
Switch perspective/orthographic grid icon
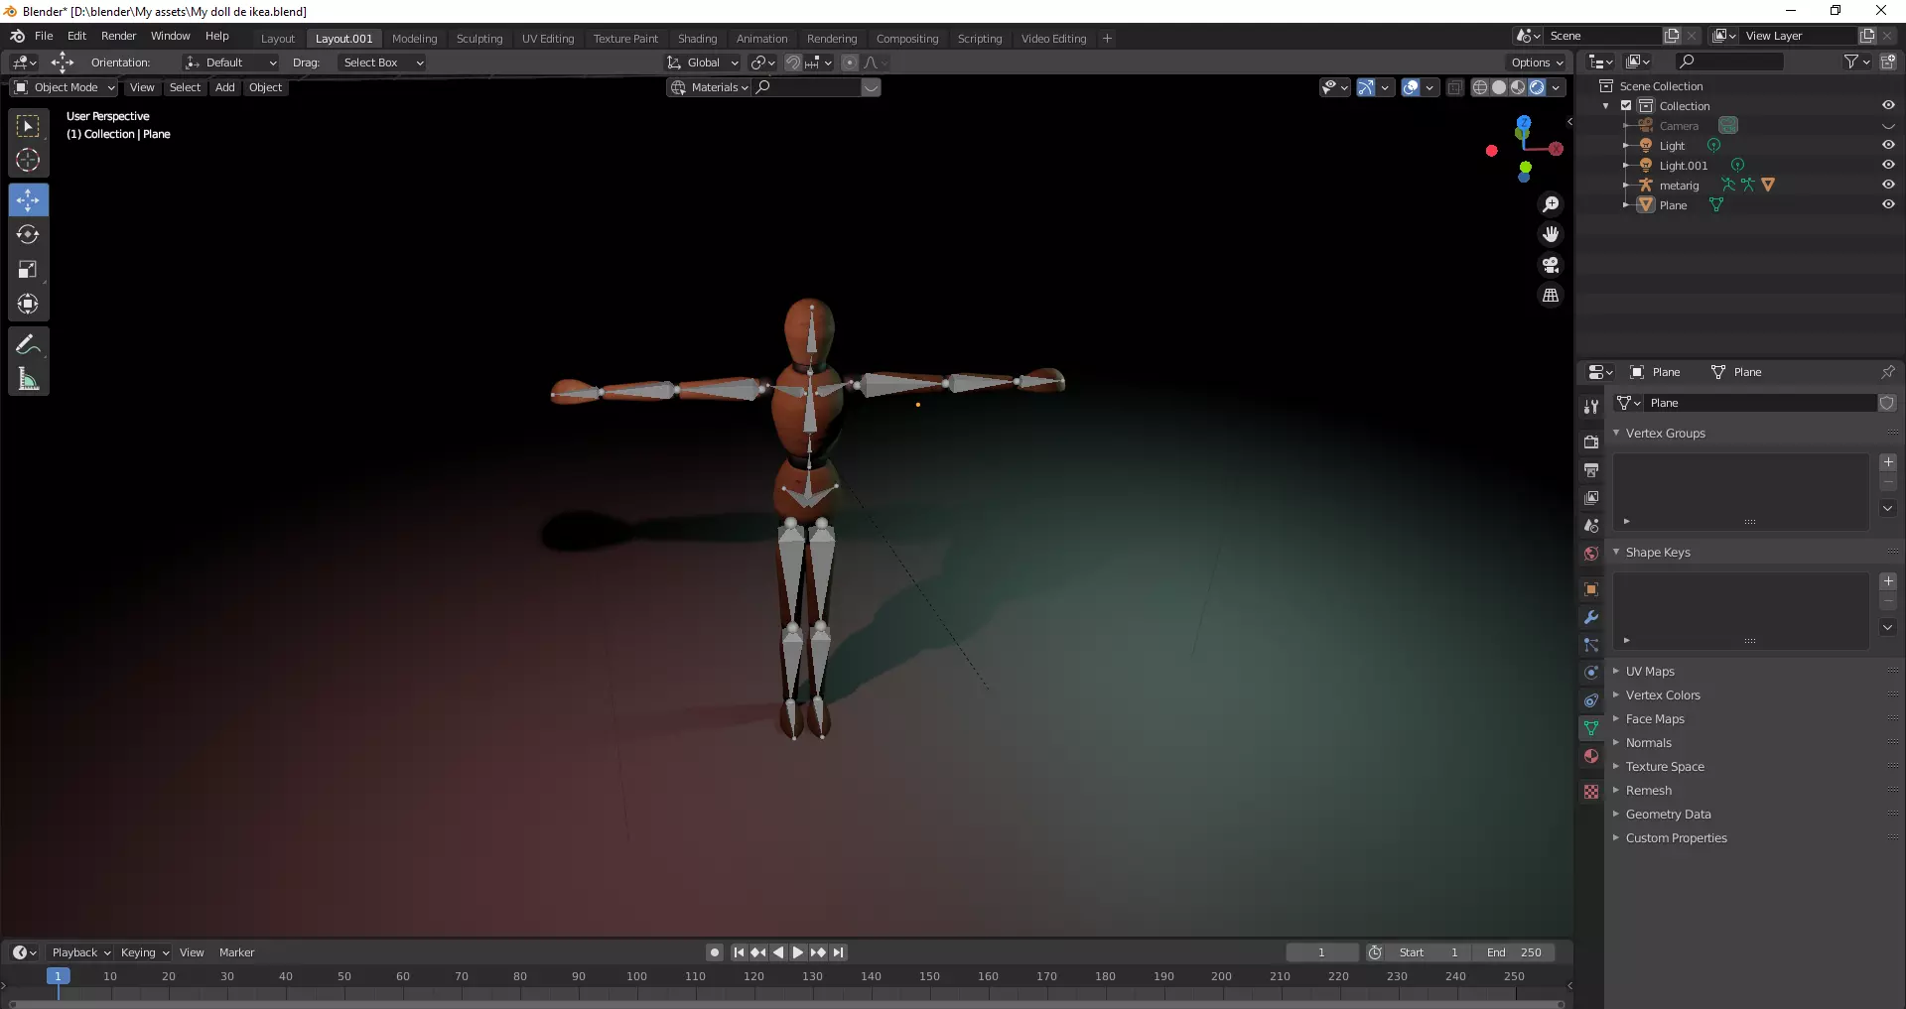point(1551,296)
